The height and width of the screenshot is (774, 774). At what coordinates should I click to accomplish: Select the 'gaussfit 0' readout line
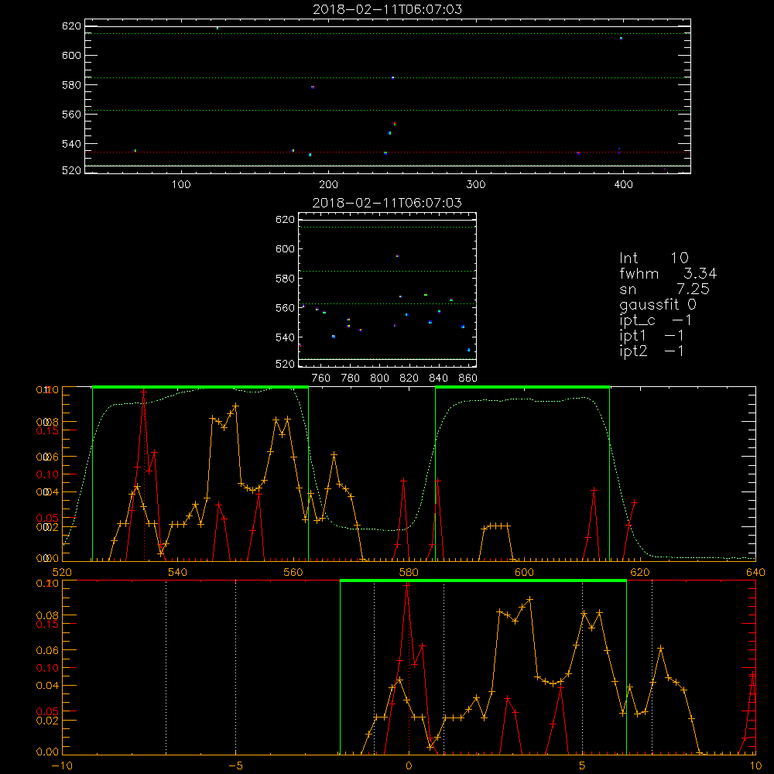(x=658, y=304)
